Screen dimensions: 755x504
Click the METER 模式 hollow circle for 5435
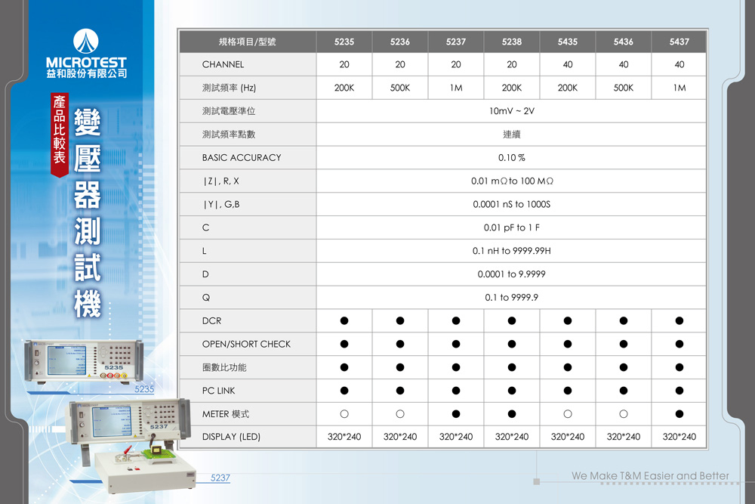point(568,414)
